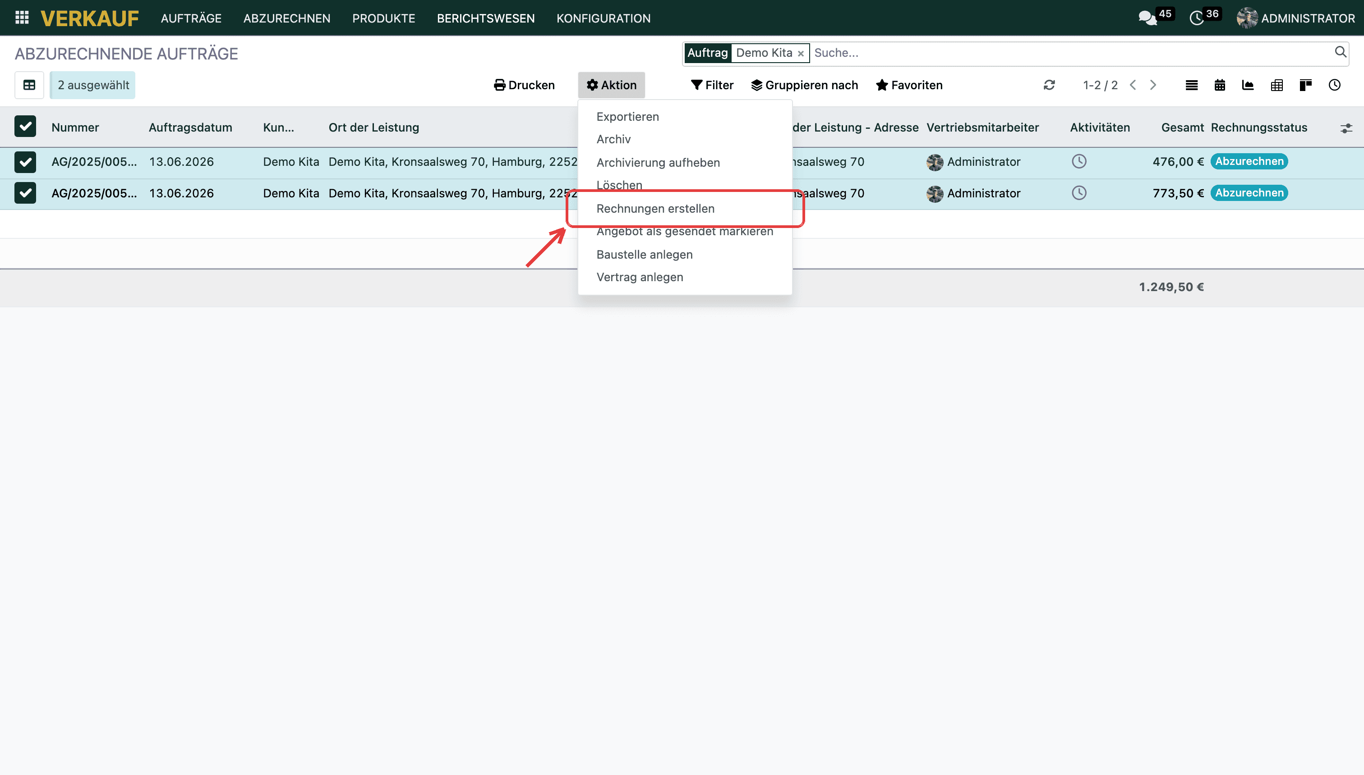Sort by the Auftragsdatum column header
1364x775 pixels.
[x=190, y=127]
